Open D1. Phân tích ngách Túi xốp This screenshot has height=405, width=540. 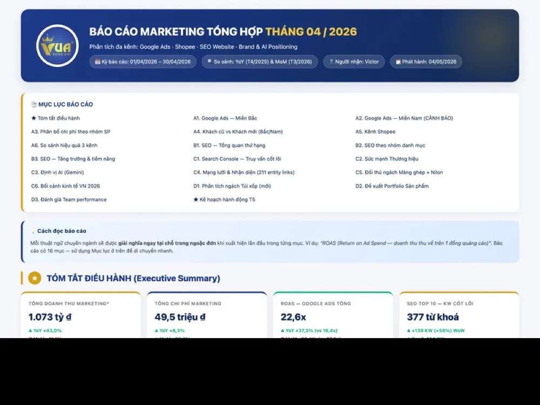pos(232,186)
